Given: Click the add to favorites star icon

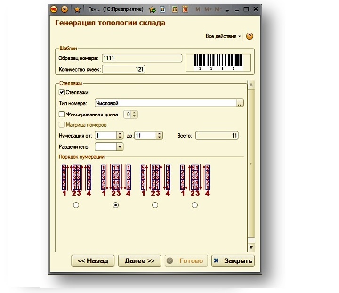Looking at the screenshot, I should pos(153,9).
